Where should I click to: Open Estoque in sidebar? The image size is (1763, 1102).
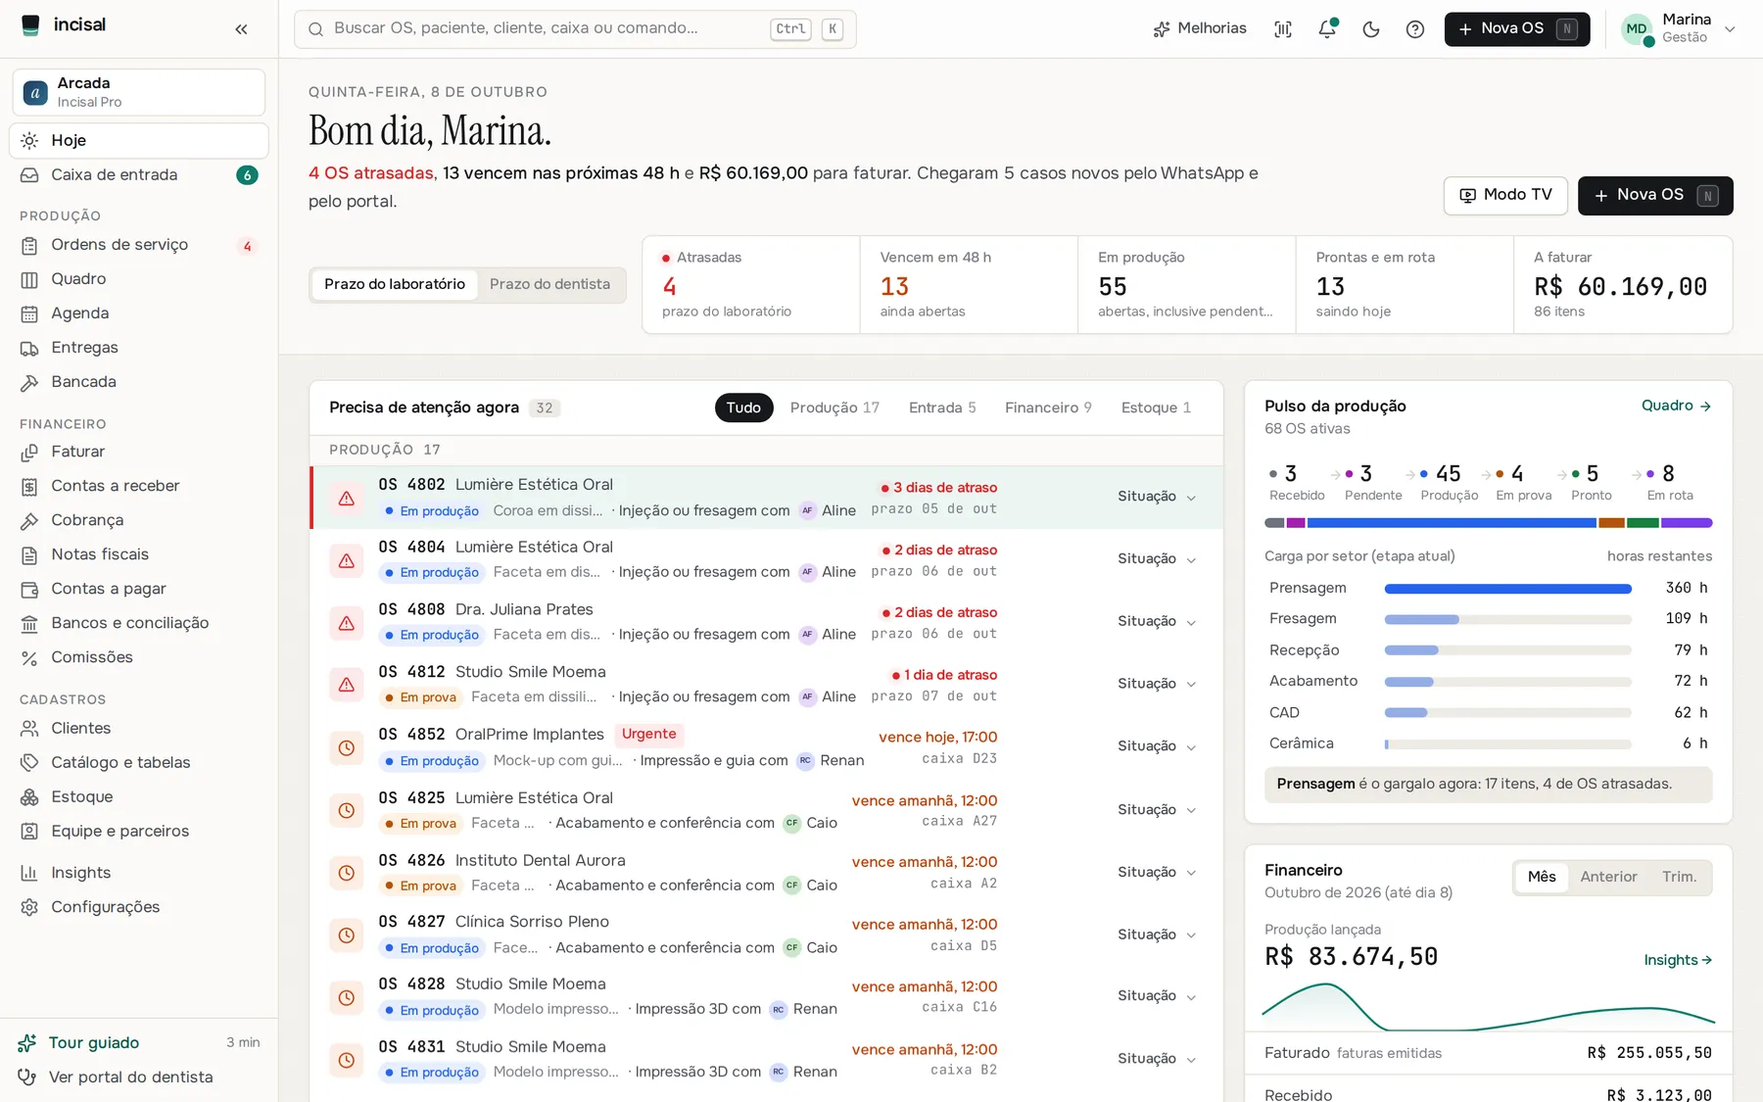(x=139, y=797)
